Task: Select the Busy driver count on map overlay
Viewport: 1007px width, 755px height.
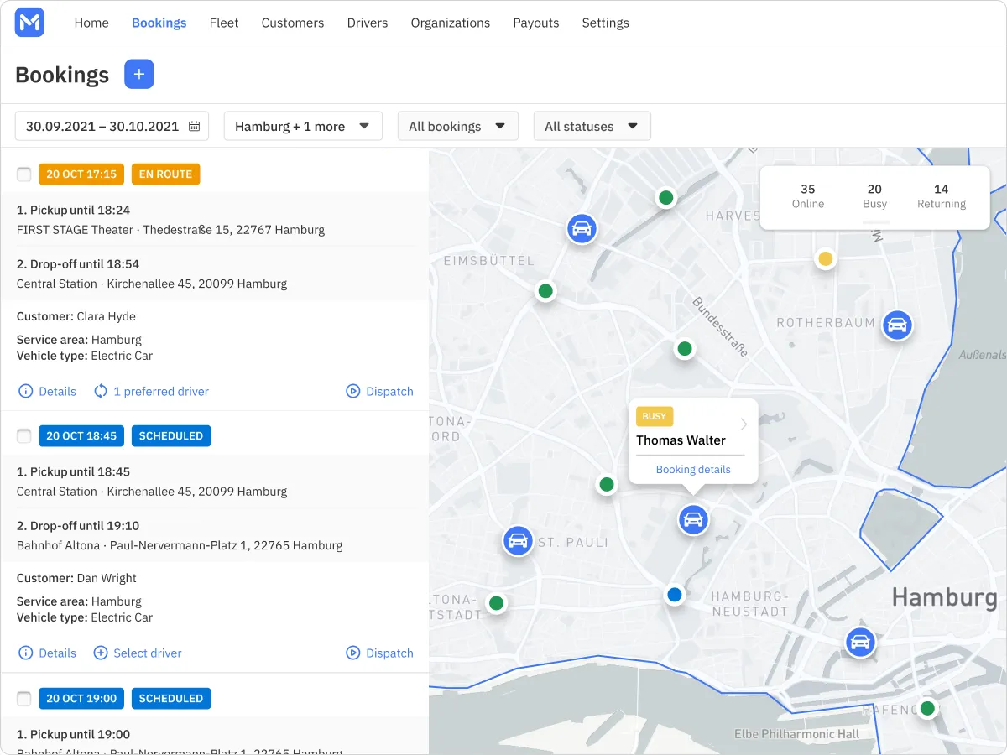Action: (874, 195)
